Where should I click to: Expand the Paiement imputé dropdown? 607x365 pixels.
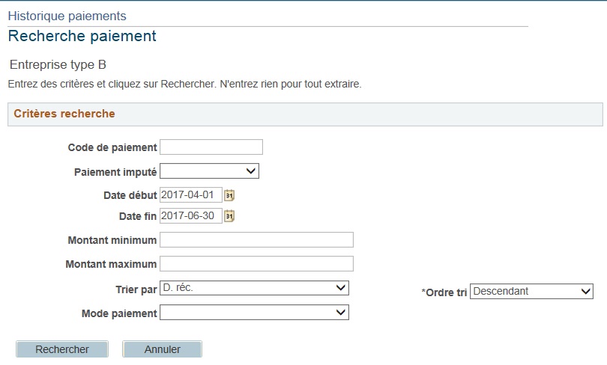(209, 171)
